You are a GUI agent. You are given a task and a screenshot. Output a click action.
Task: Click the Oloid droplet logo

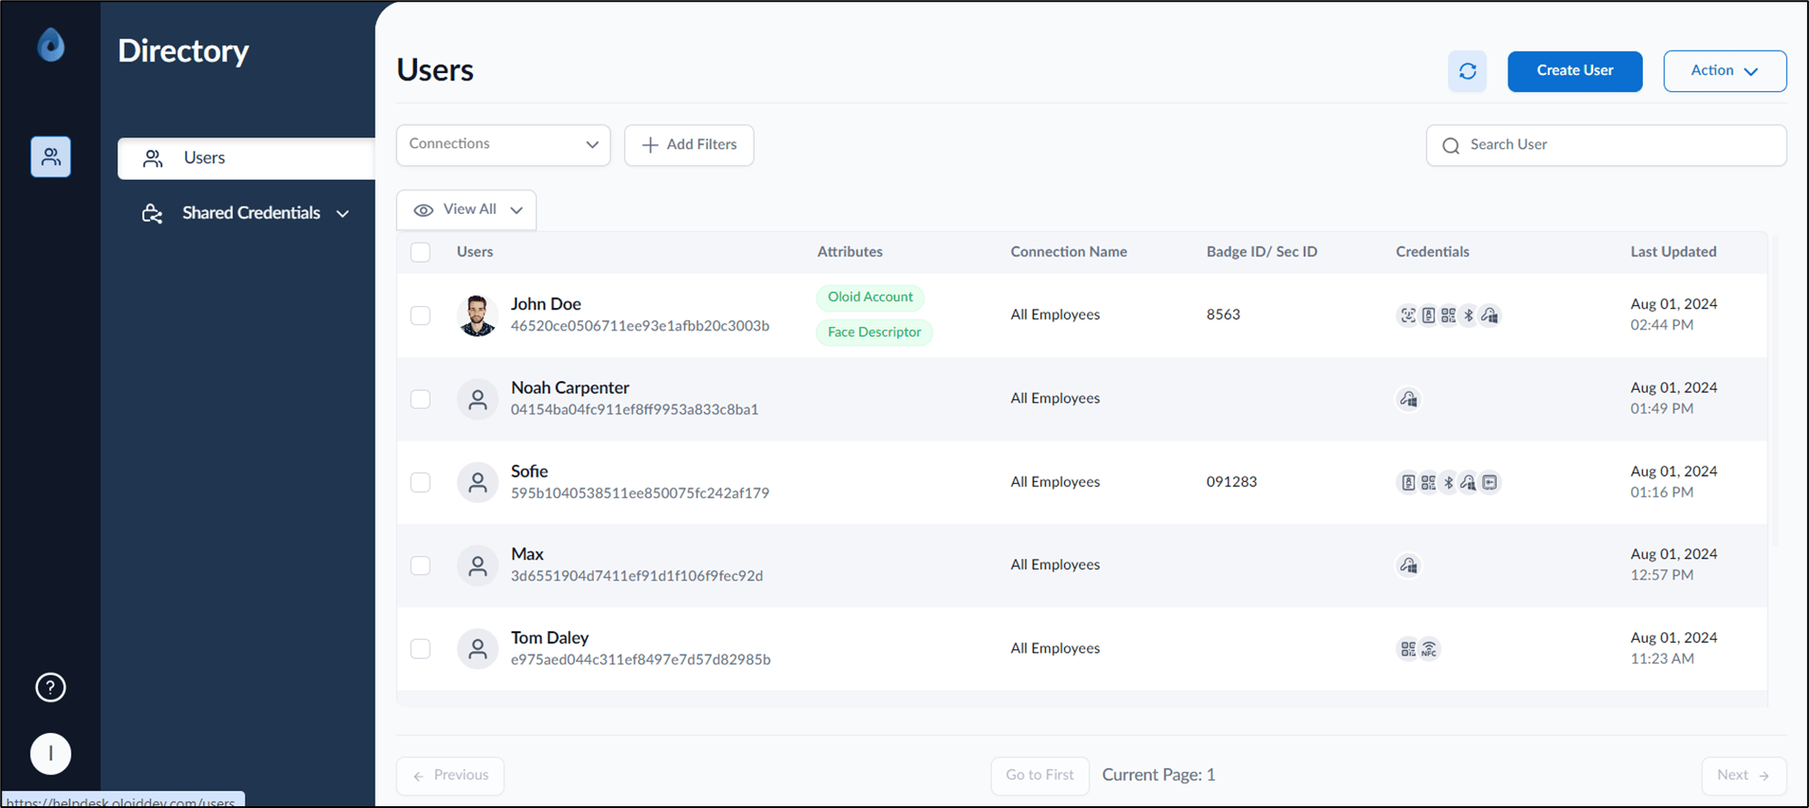click(x=51, y=45)
